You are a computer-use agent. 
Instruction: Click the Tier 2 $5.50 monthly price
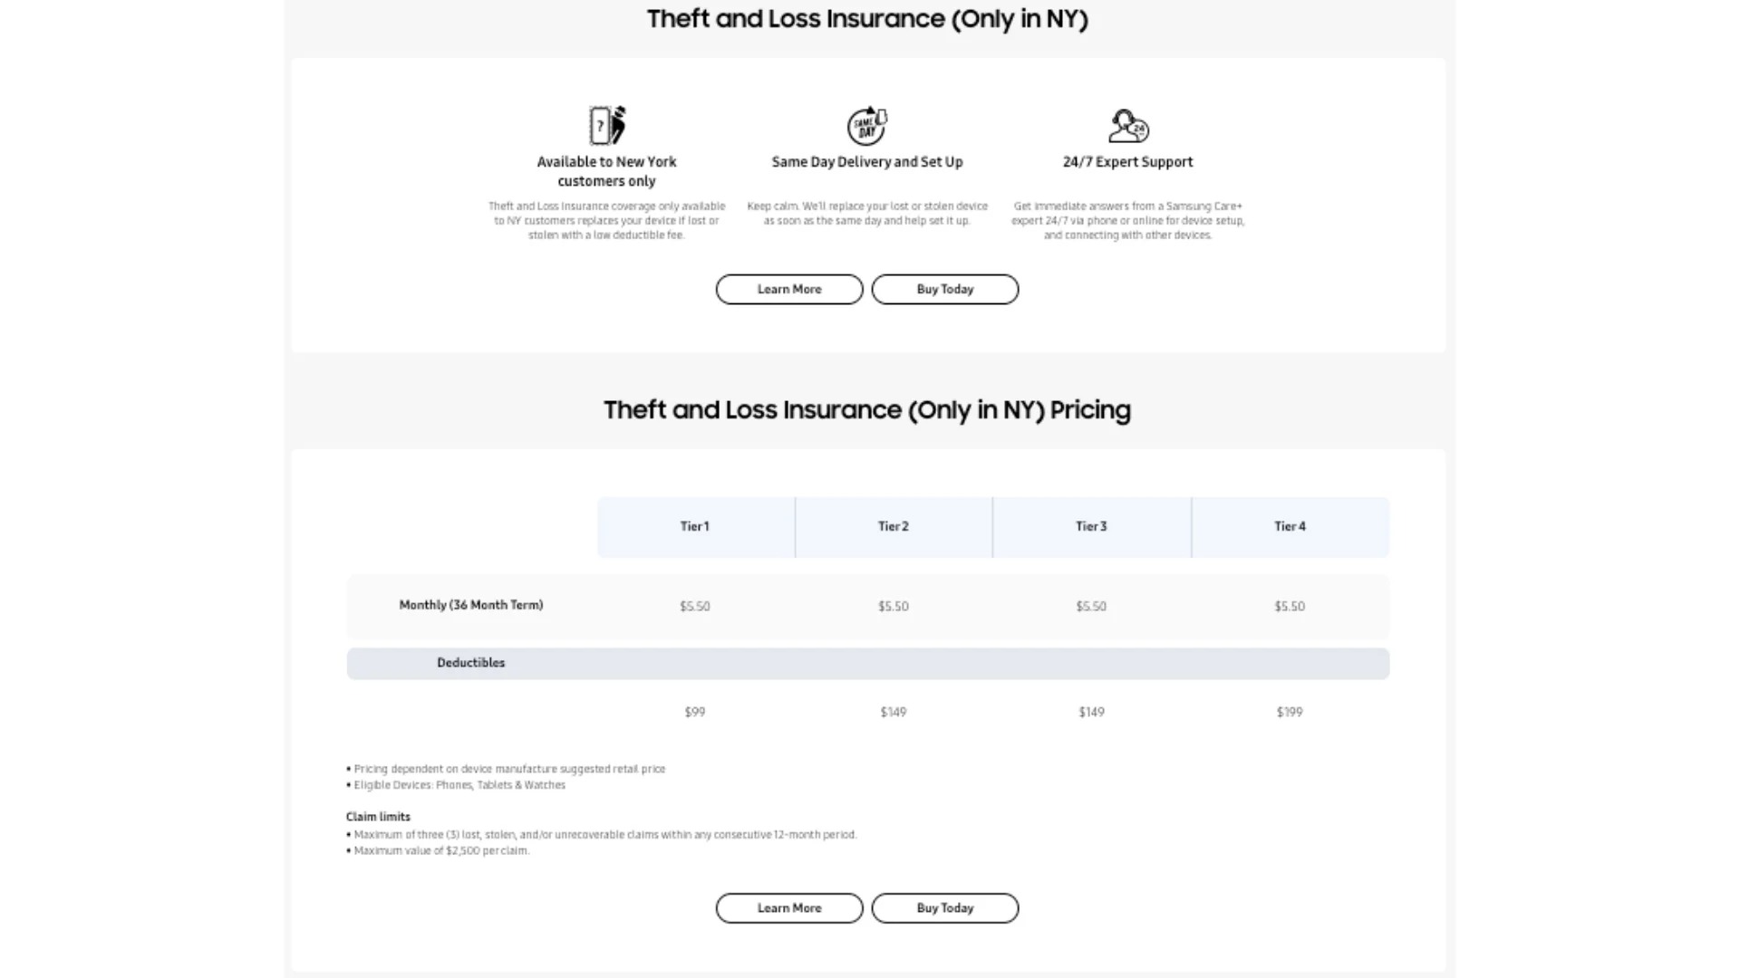(x=894, y=607)
